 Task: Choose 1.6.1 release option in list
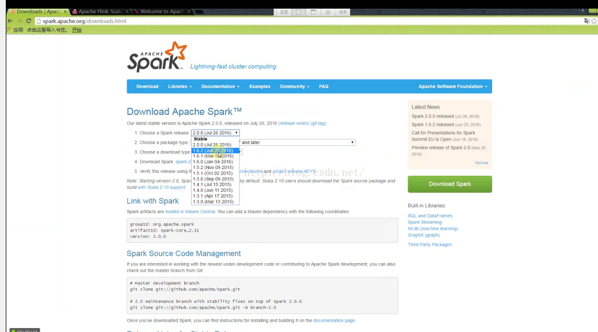[215, 156]
